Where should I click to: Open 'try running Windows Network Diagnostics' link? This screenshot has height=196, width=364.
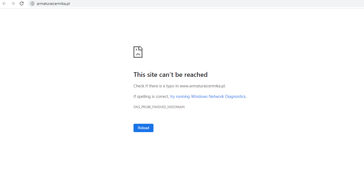(208, 97)
